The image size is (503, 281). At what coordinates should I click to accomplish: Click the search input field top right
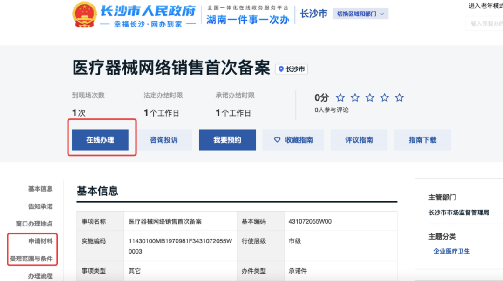487,22
